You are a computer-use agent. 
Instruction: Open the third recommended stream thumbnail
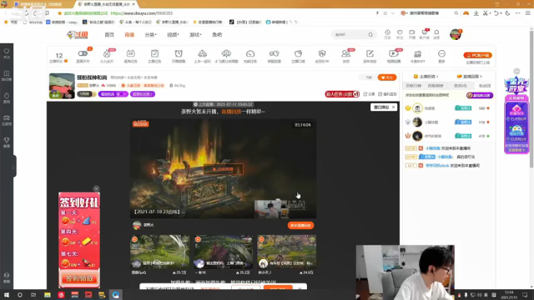(286, 252)
